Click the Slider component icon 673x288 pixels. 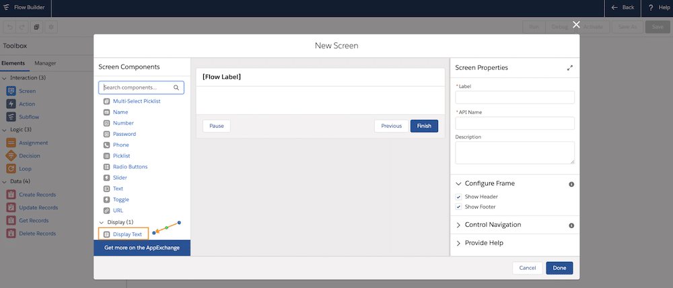(x=106, y=178)
